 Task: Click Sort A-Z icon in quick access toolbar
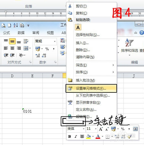15,25
